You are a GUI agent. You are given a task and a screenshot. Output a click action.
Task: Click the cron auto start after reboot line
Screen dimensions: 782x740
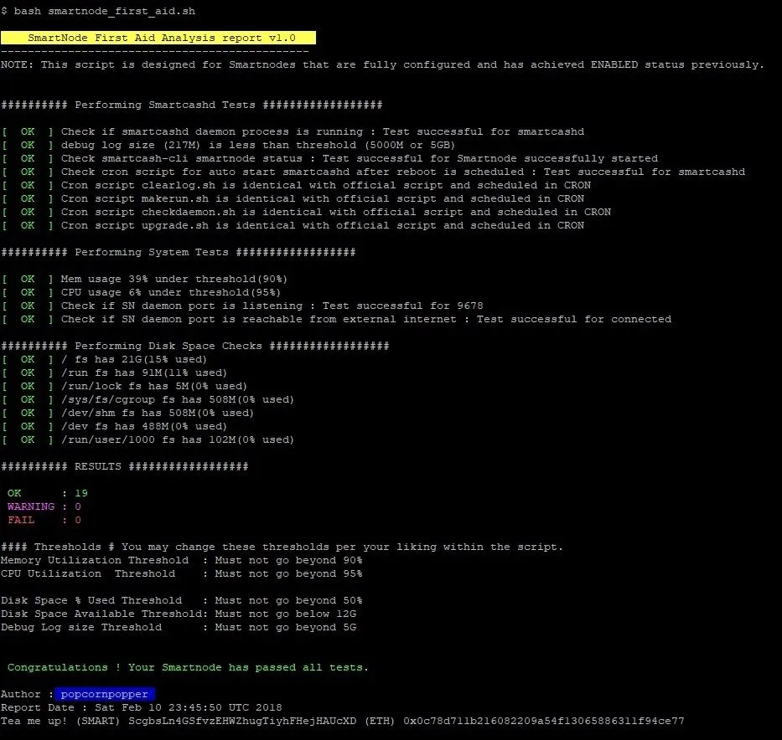coord(373,172)
